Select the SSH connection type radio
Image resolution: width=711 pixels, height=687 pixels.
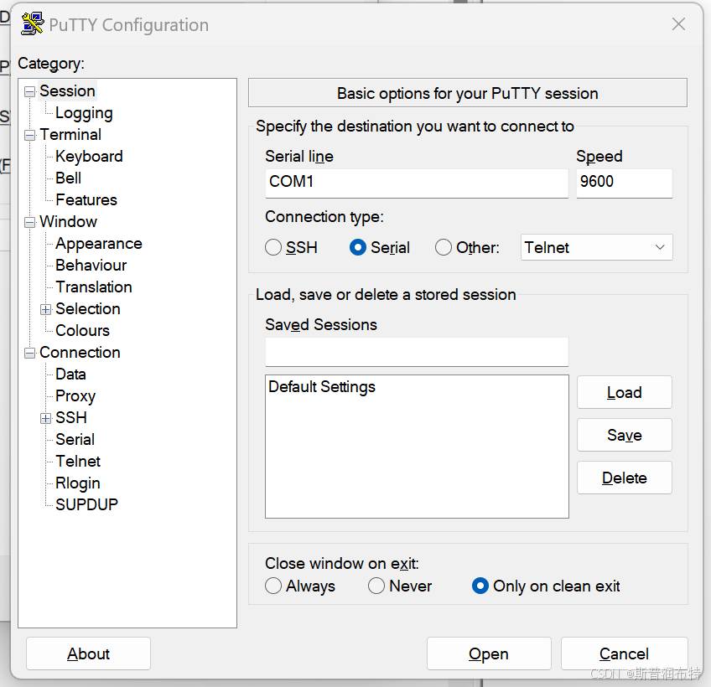pos(273,247)
